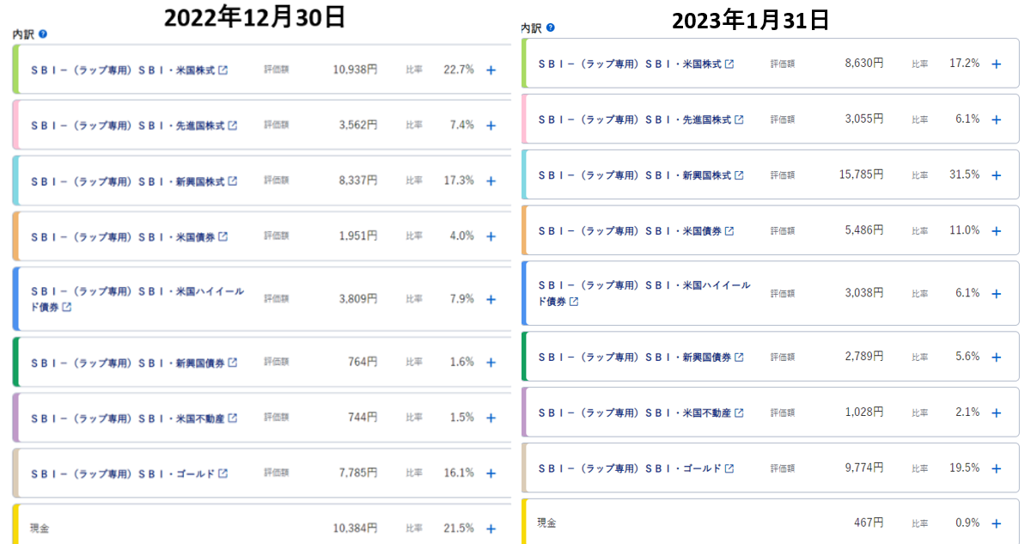The height and width of the screenshot is (544, 1031).
Task: Click external-link icon beside 米国ハイイールド債券 in 3,809円 row
Action: pyautogui.click(x=67, y=307)
